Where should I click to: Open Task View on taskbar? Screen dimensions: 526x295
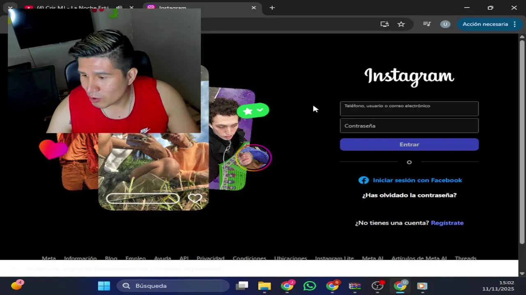(x=242, y=286)
